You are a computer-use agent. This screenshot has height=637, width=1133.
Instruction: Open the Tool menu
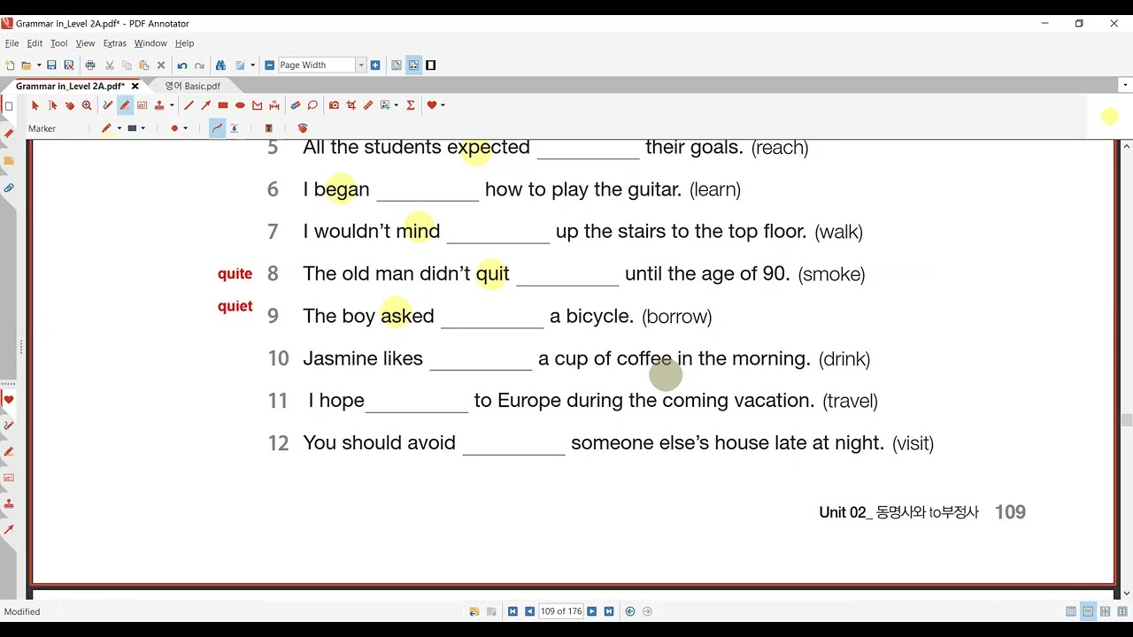58,43
